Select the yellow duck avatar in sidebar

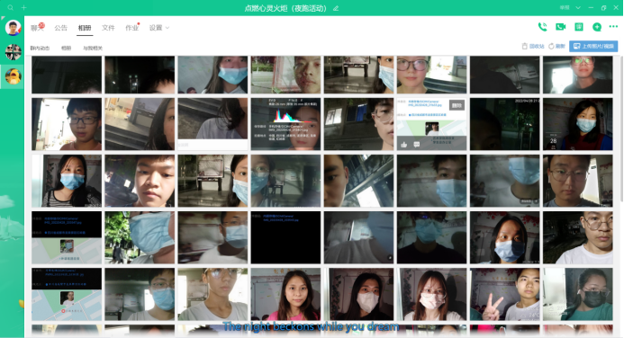(13, 76)
